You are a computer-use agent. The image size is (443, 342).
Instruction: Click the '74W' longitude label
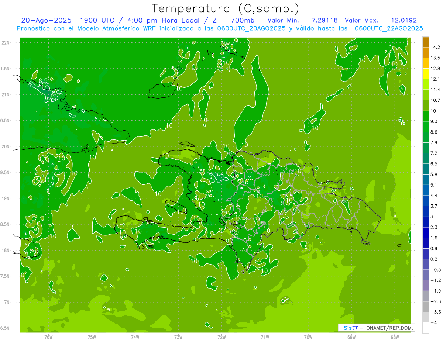[x=135, y=337]
